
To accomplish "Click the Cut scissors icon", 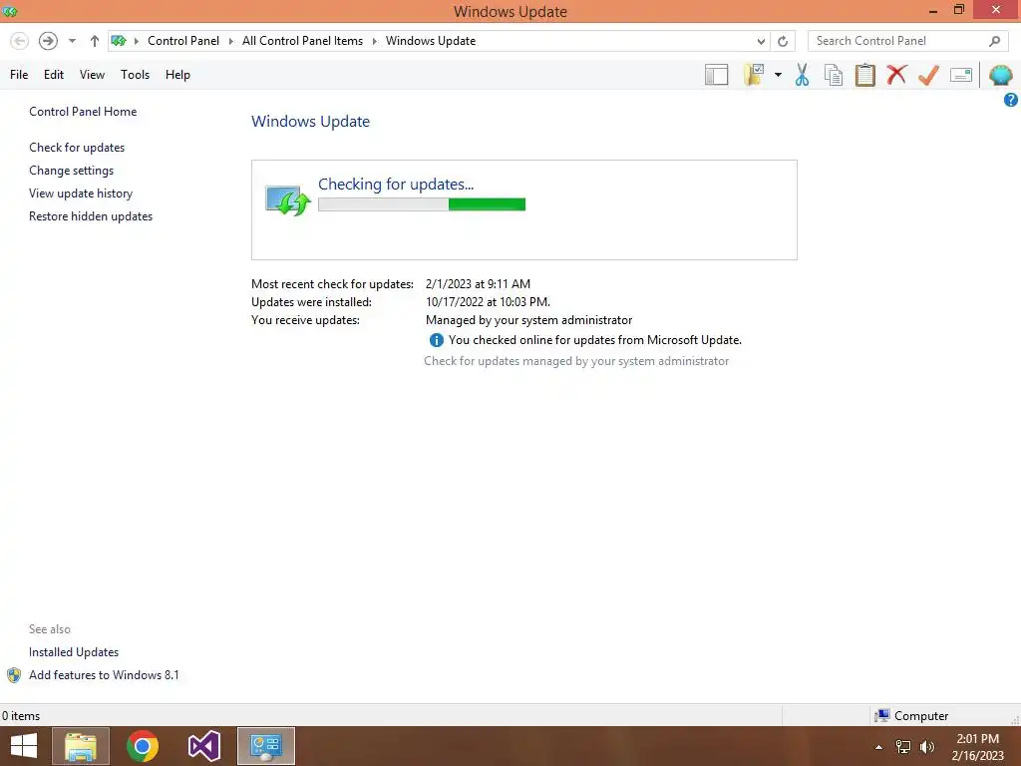I will pyautogui.click(x=803, y=75).
